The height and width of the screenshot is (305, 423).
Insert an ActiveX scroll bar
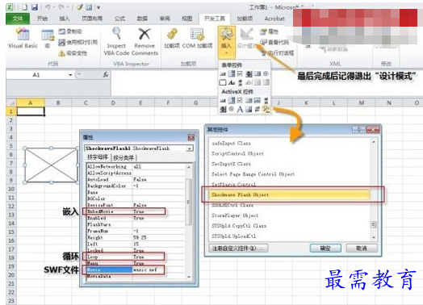coord(266,101)
